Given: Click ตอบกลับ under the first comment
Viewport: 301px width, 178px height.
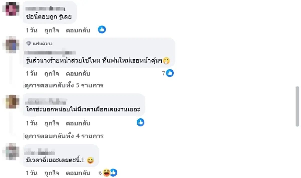Looking at the screenshot, I should (78, 30).
